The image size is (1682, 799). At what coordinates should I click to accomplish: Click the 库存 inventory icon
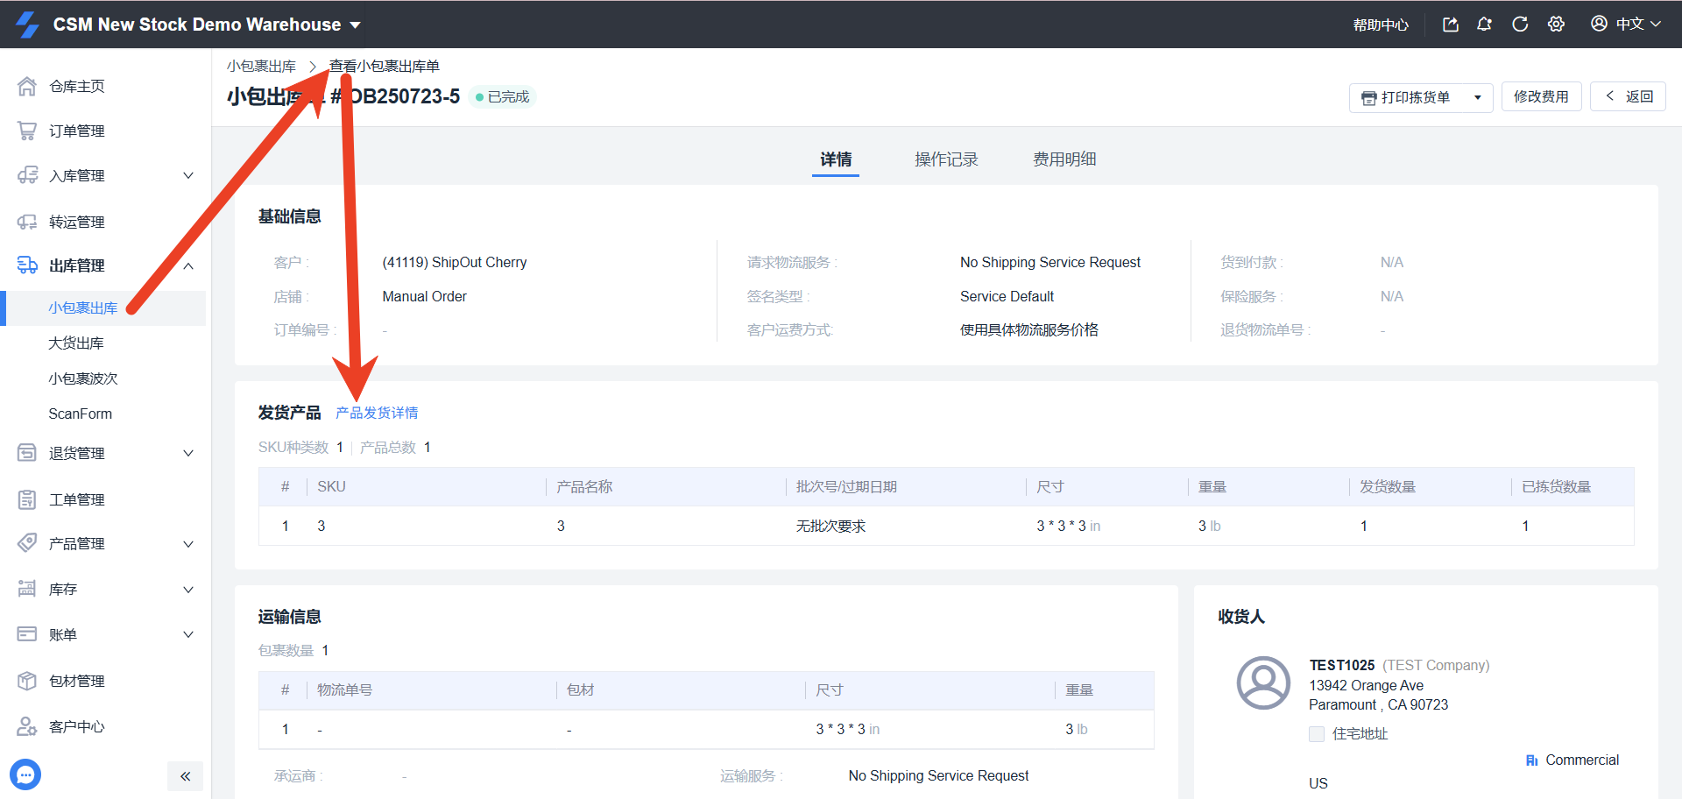click(27, 589)
